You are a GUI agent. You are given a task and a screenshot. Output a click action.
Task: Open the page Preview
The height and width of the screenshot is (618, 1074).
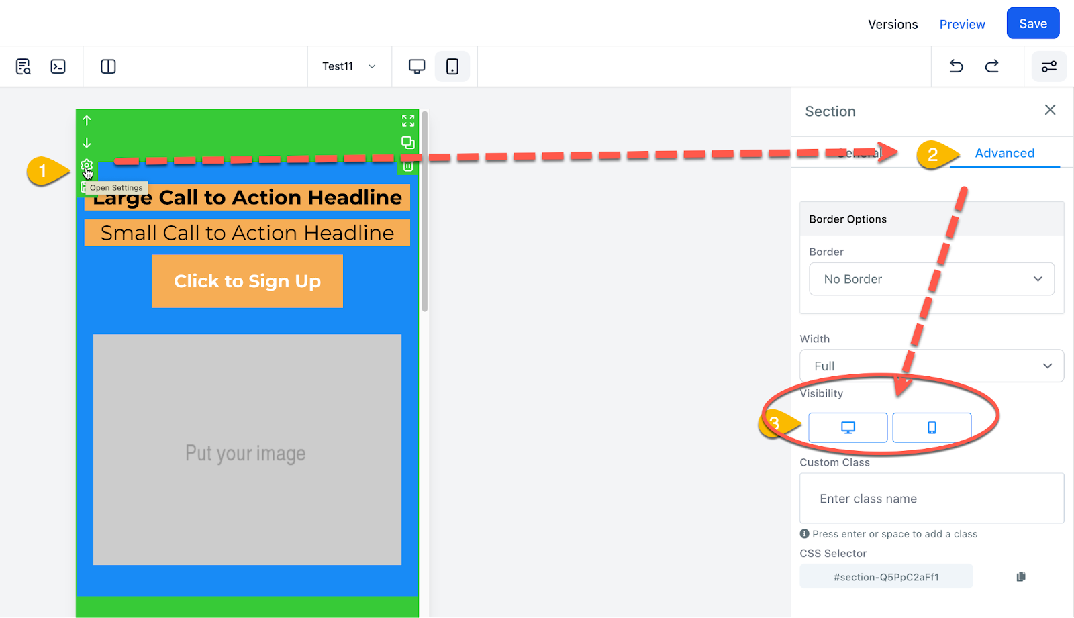coord(962,24)
